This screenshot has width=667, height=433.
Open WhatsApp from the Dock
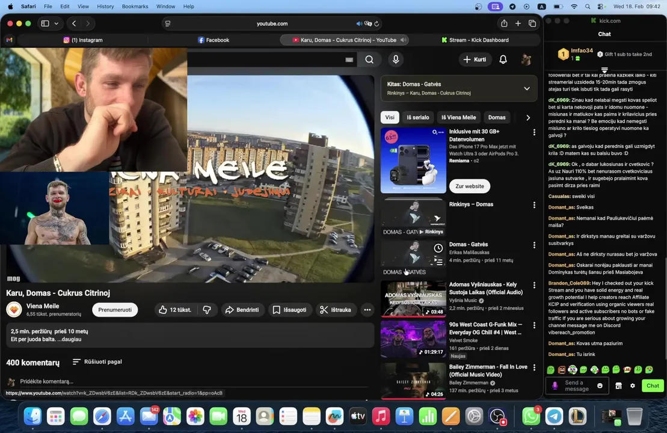(x=530, y=416)
